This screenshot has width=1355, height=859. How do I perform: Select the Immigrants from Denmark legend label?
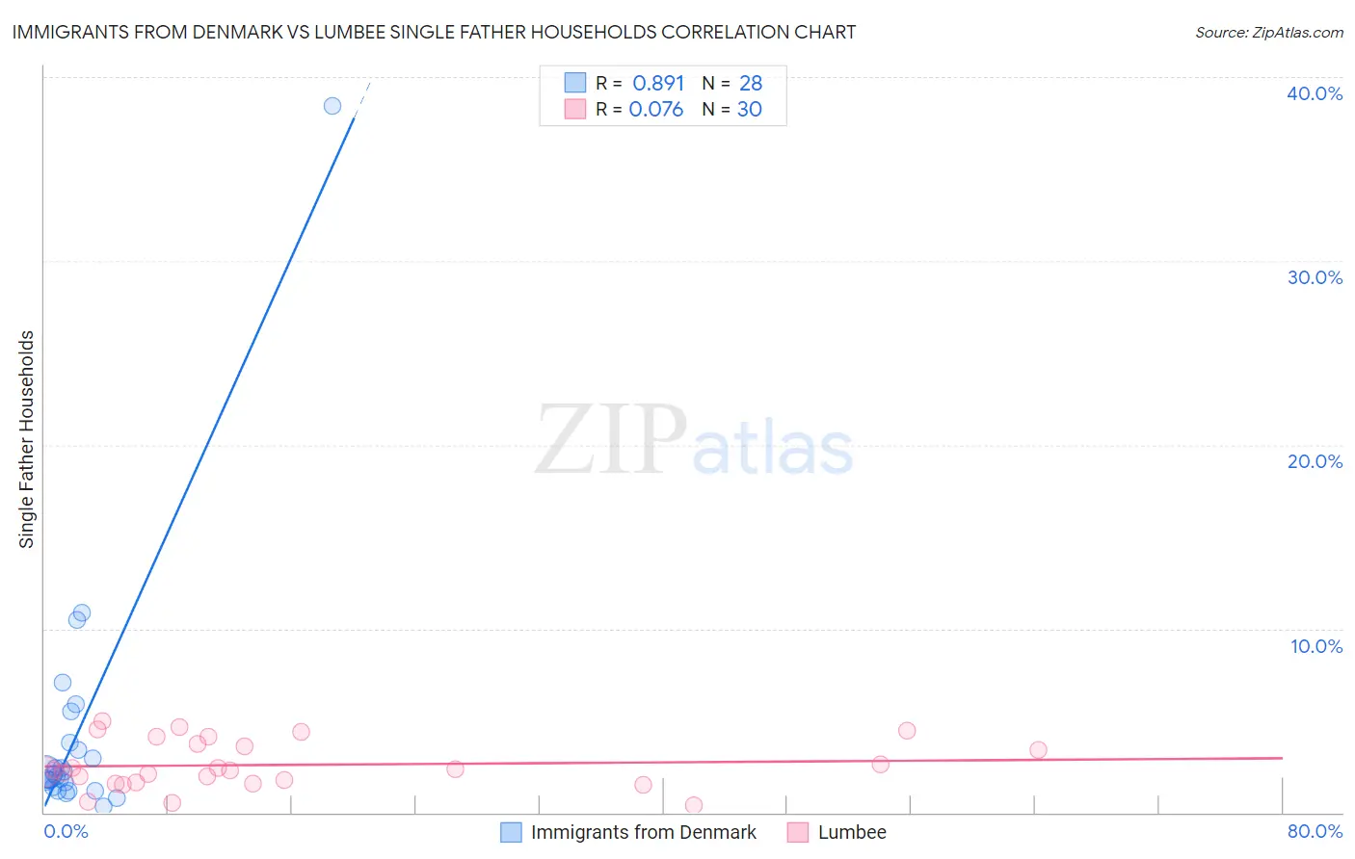coord(643,832)
